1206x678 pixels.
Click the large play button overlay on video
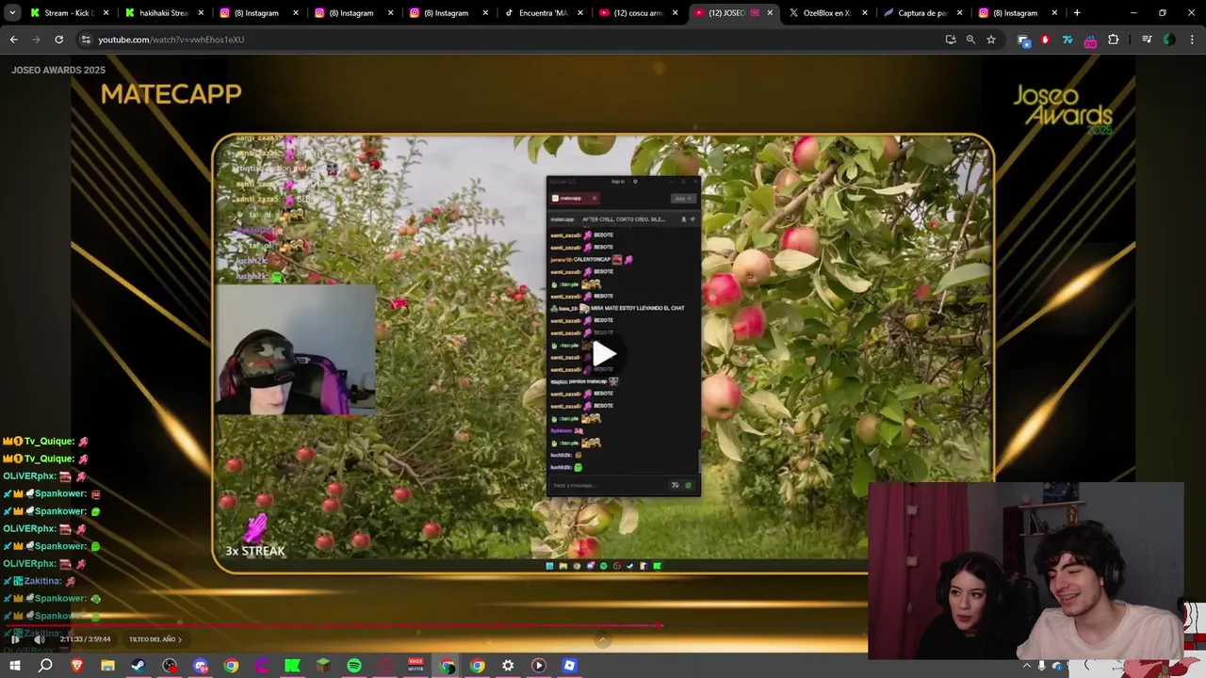[604, 354]
